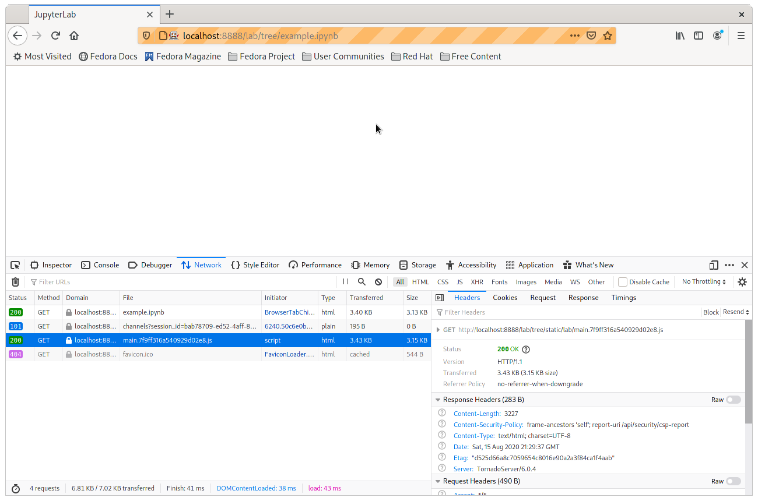Open the Firefox library panel
This screenshot has width=758, height=501.
pos(679,36)
